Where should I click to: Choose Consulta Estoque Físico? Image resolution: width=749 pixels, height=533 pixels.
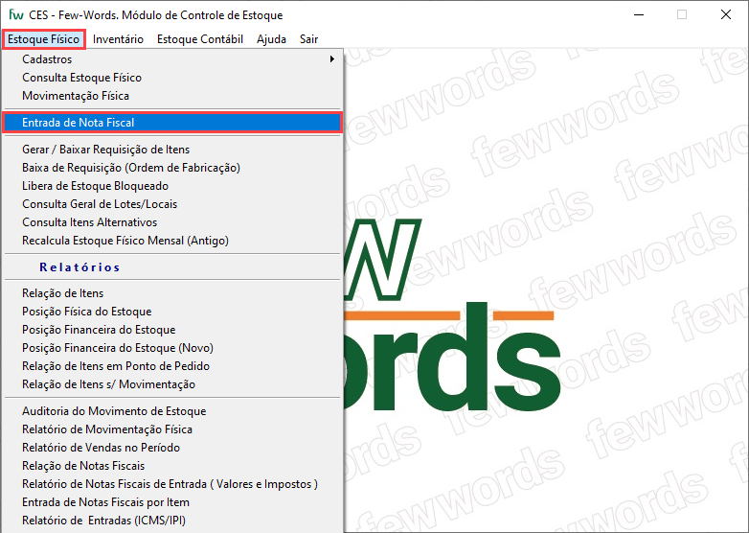(x=172, y=78)
